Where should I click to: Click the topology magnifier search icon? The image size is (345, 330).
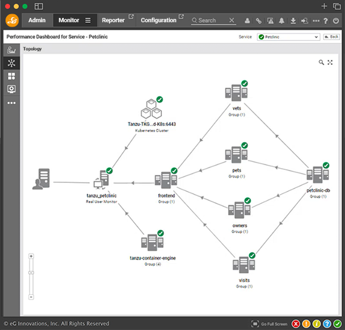[322, 62]
